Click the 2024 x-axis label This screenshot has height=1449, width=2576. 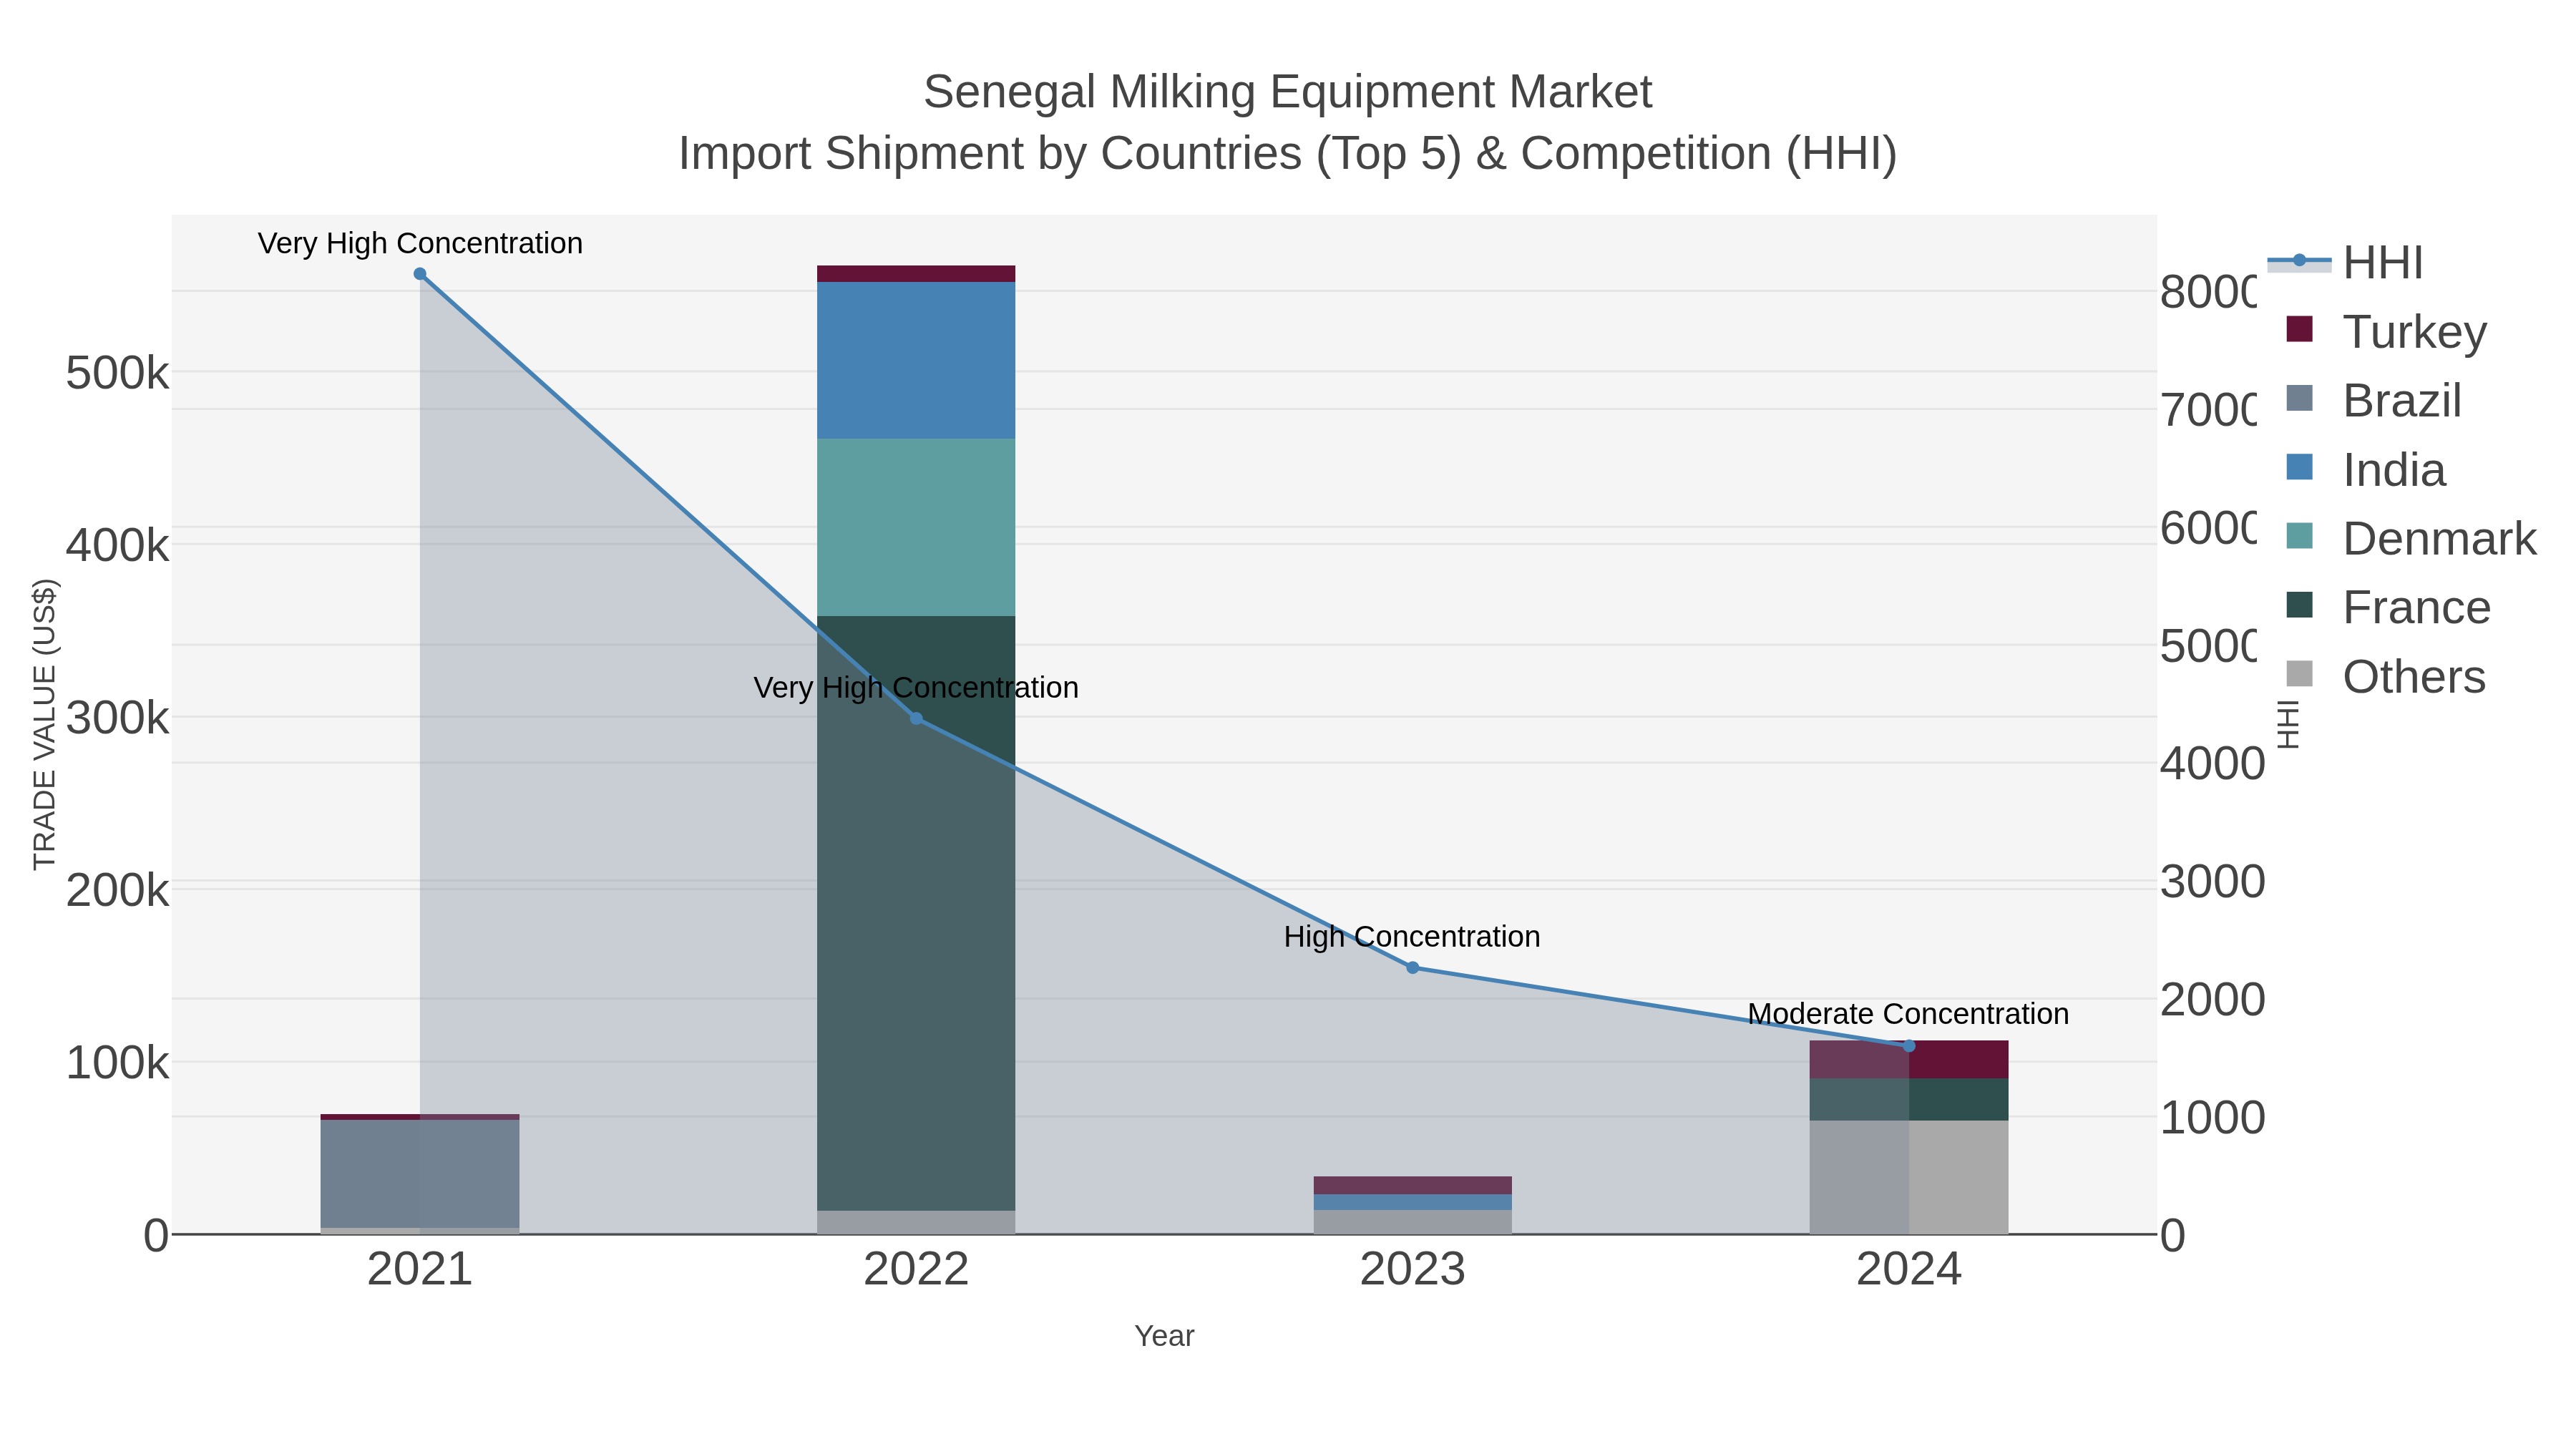1909,1269
